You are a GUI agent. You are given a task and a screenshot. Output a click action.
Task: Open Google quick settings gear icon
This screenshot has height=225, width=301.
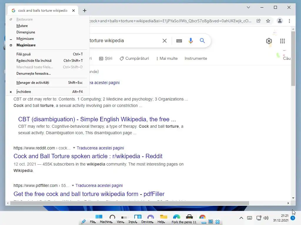pyautogui.click(x=269, y=41)
